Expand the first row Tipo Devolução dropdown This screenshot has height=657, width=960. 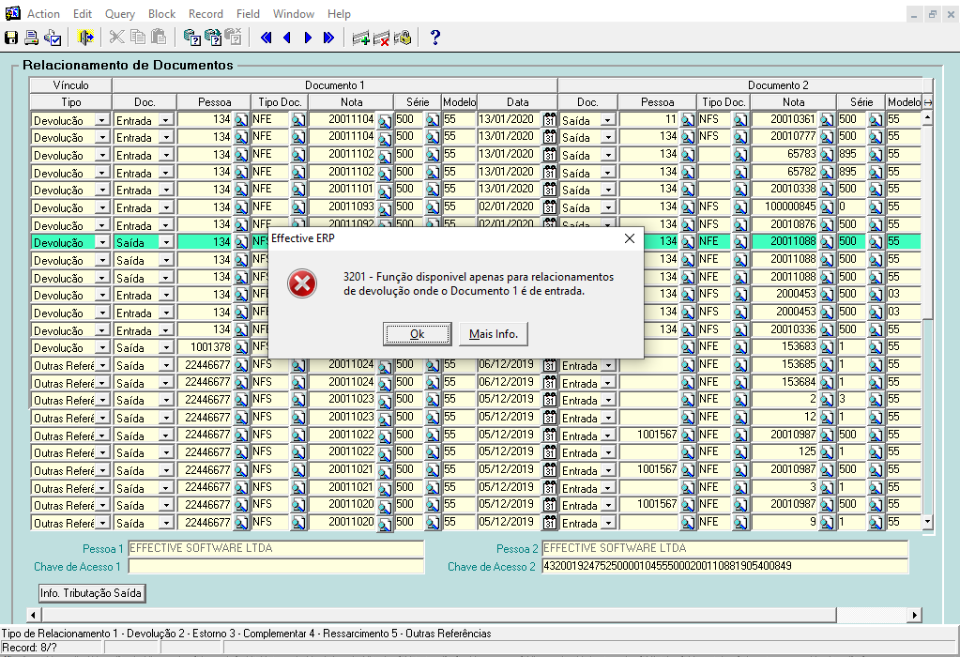[x=102, y=120]
